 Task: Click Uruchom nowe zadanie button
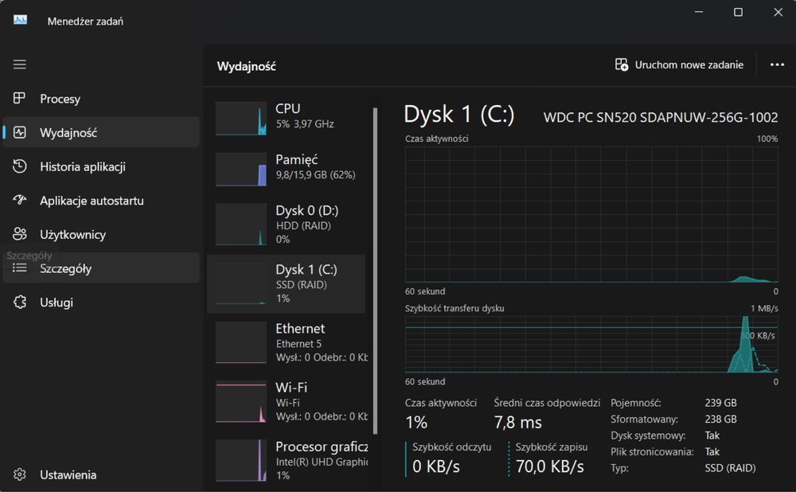pyautogui.click(x=679, y=64)
